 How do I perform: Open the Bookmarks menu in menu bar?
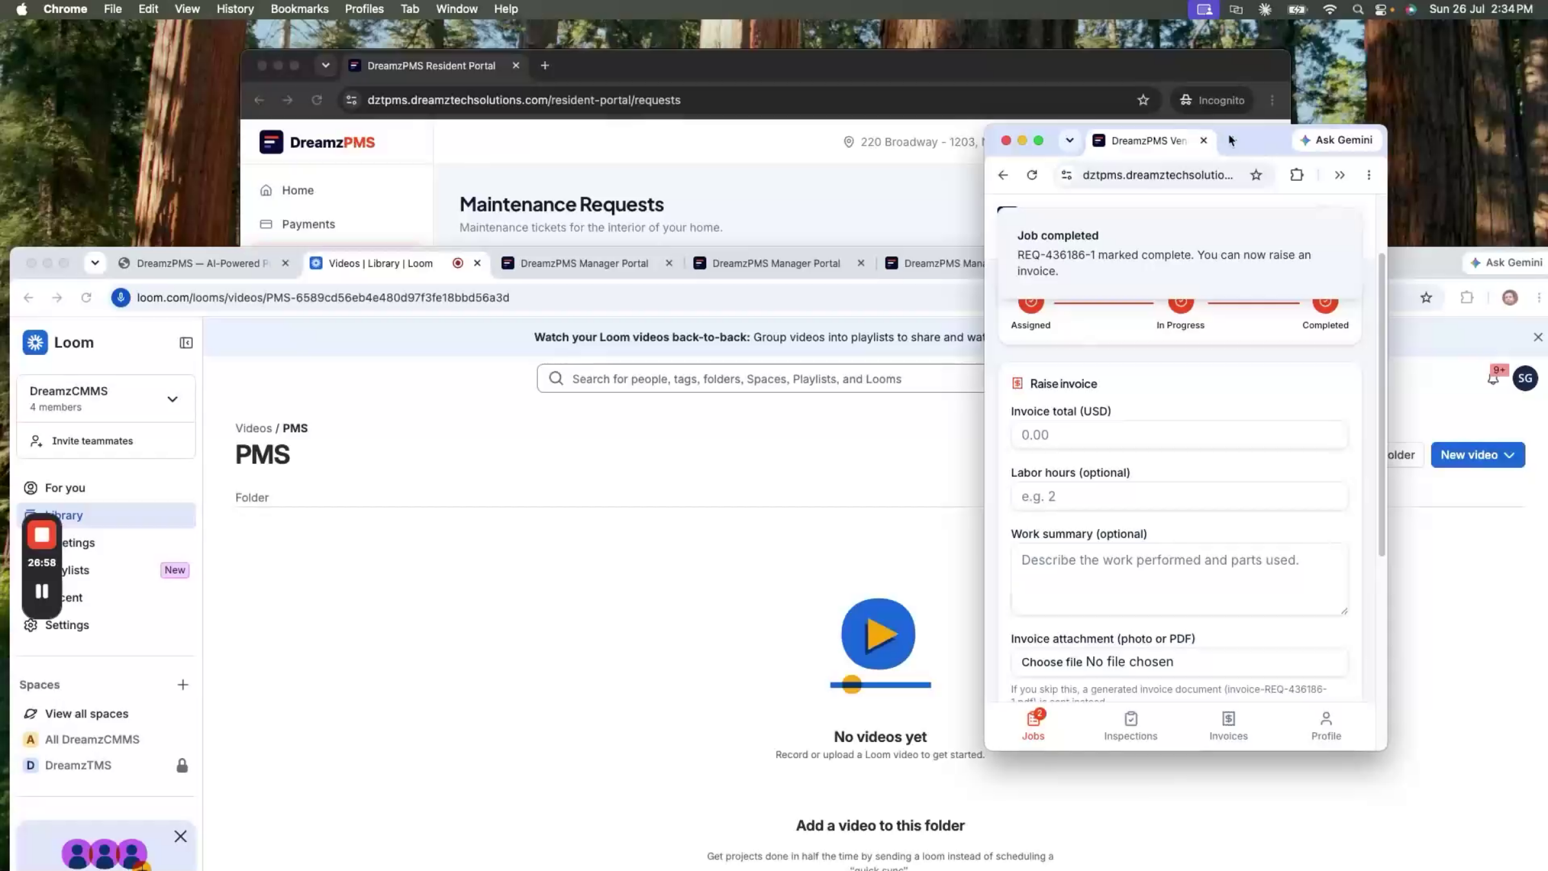pos(299,9)
